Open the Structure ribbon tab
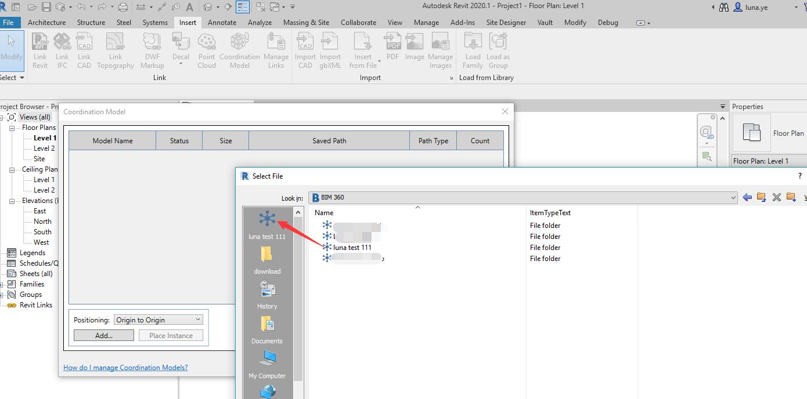 coord(91,23)
